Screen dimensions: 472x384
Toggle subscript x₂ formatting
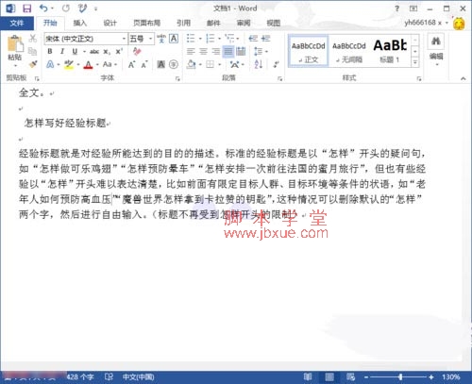(x=107, y=52)
